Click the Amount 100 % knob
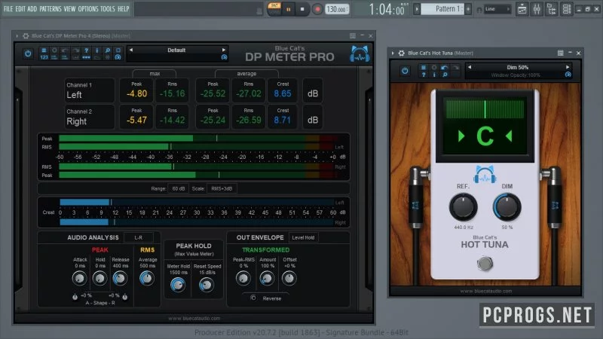This screenshot has width=603, height=339. [x=267, y=278]
